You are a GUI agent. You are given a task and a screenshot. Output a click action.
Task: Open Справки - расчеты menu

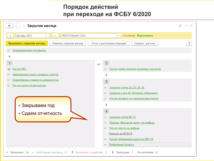point(145,43)
